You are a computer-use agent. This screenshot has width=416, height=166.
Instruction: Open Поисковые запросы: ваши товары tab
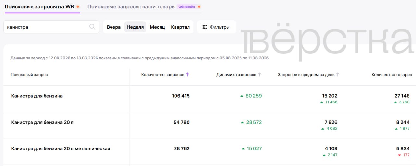[x=131, y=6]
